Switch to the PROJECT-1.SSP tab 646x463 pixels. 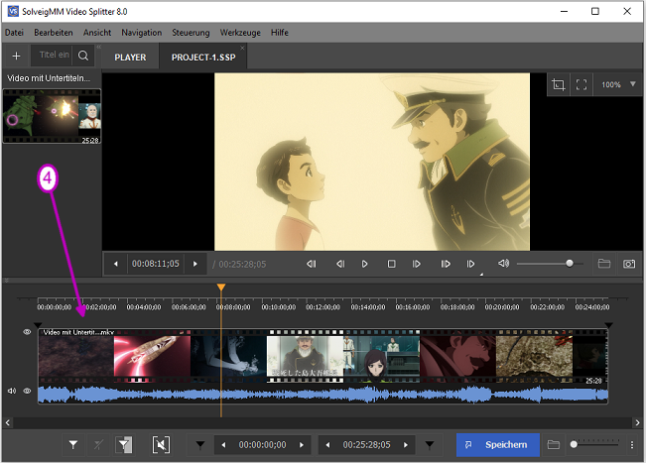point(203,58)
